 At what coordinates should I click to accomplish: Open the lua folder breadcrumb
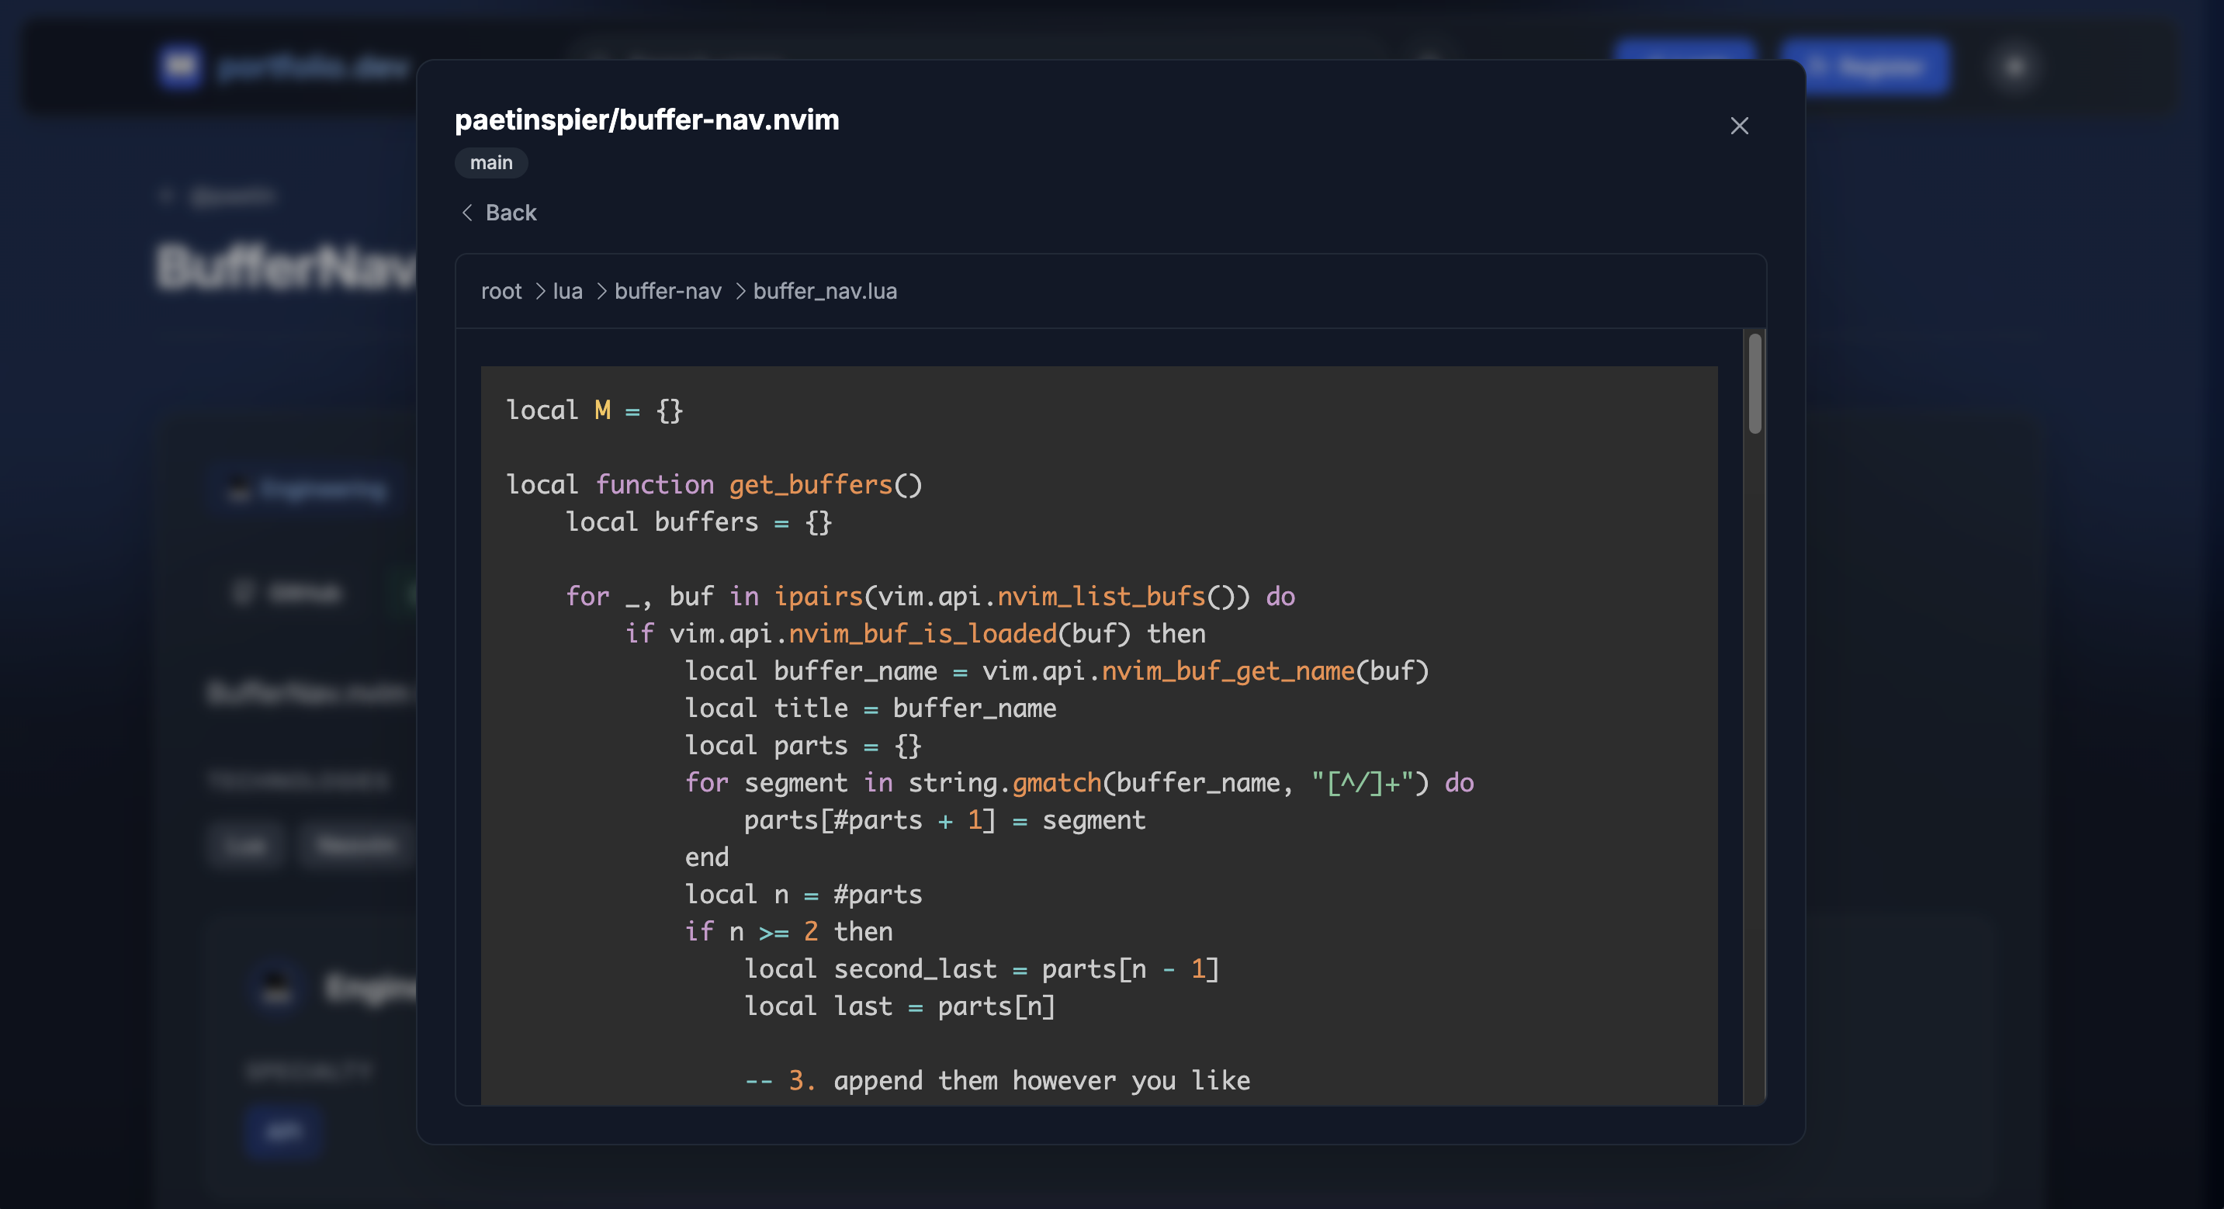(567, 291)
